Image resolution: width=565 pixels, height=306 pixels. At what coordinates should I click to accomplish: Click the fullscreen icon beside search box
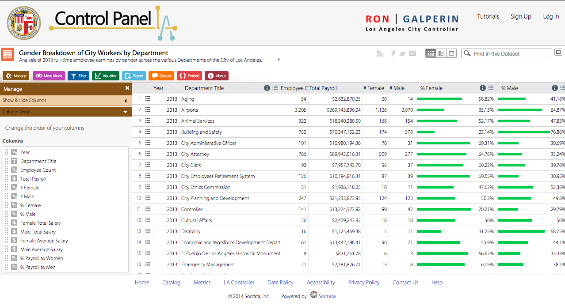tap(558, 53)
